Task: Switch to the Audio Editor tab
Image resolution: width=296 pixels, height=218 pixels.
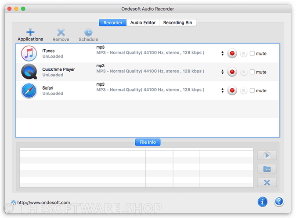Action: [x=143, y=23]
